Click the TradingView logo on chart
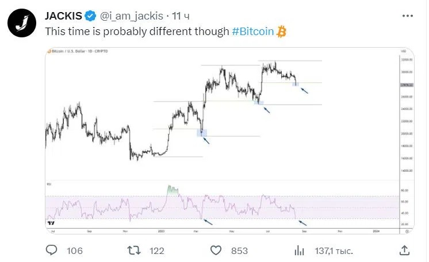Viewport: 429px width, 262px height. coord(50,222)
